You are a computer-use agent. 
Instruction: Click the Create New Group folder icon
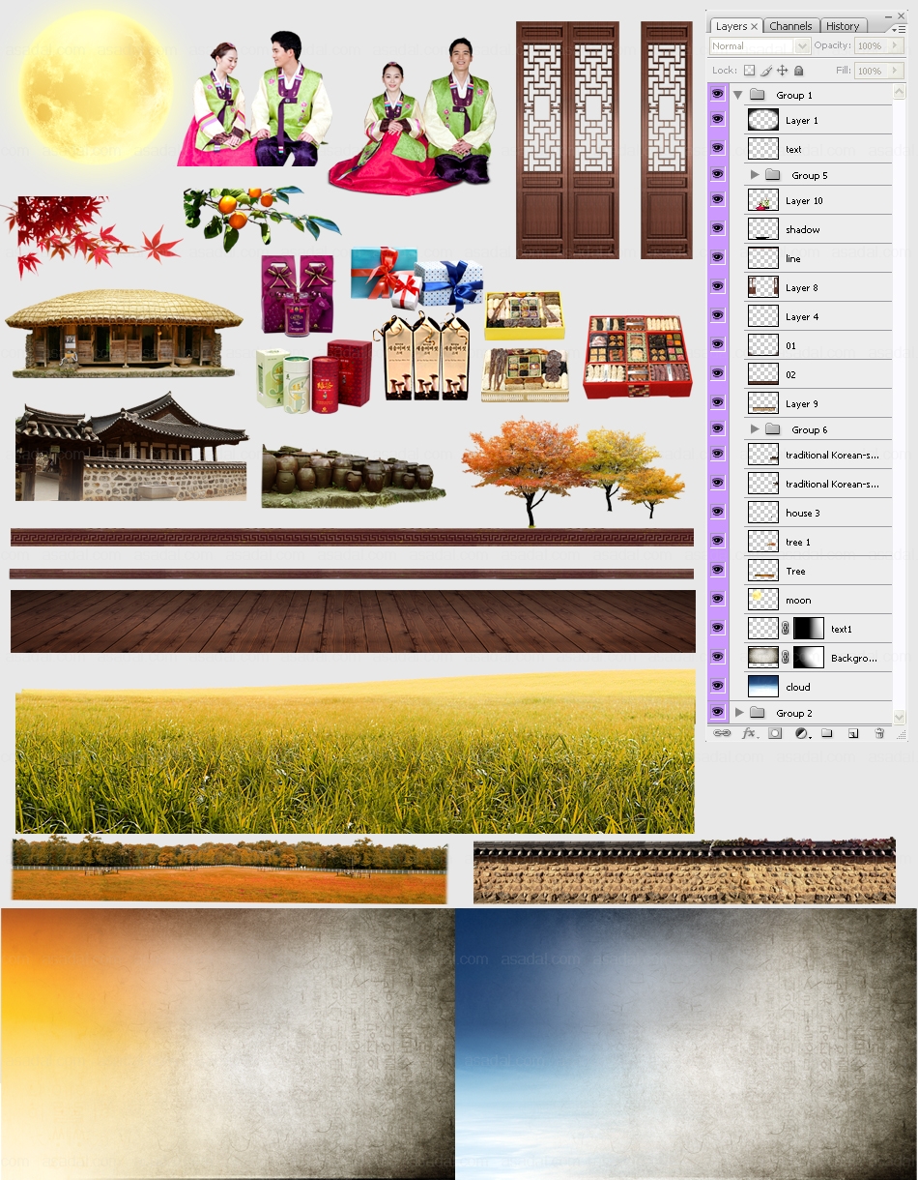(x=827, y=734)
